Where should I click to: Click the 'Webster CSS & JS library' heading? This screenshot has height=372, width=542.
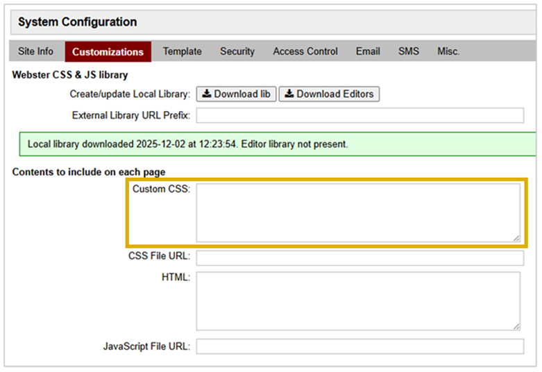click(x=70, y=75)
